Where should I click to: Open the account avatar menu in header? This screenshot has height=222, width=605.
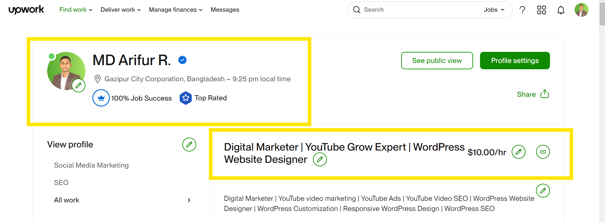pyautogui.click(x=581, y=10)
